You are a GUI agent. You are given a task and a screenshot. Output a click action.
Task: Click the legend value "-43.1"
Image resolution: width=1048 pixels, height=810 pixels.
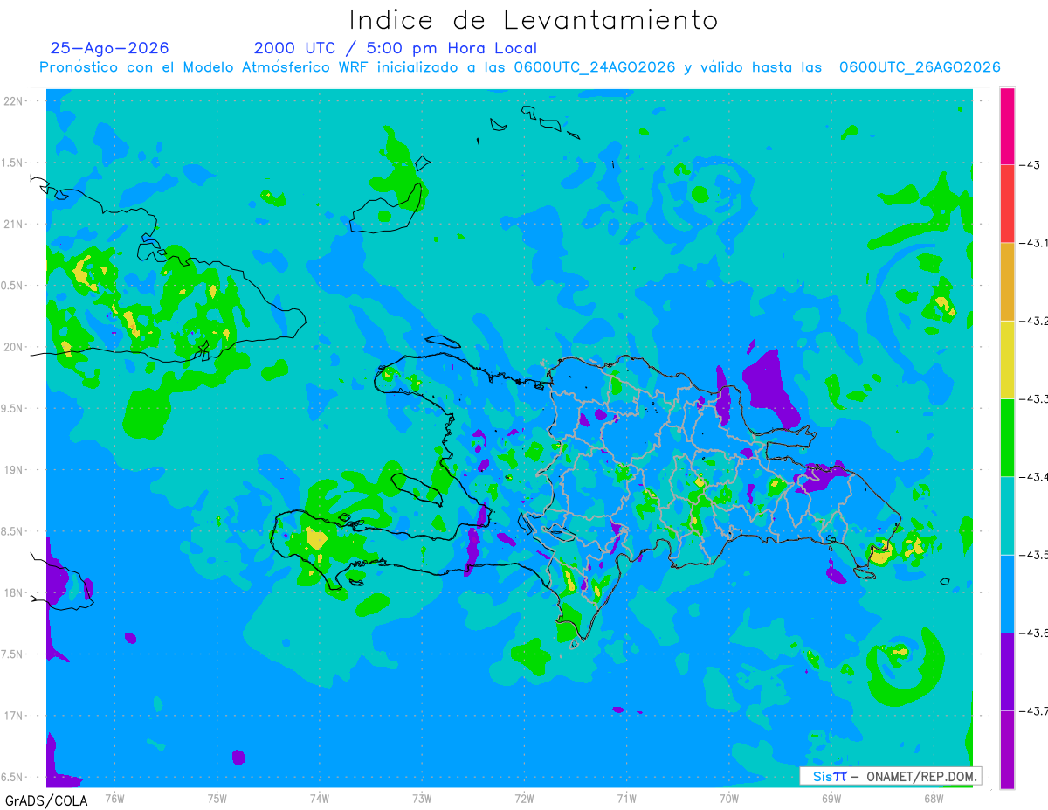tap(1033, 243)
